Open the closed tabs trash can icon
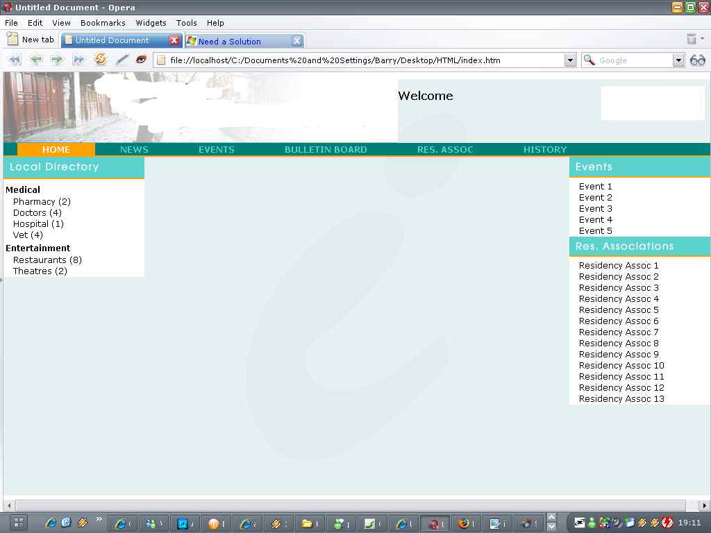 (691, 39)
